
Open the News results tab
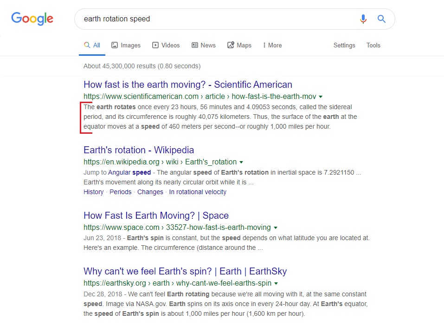pos(204,45)
